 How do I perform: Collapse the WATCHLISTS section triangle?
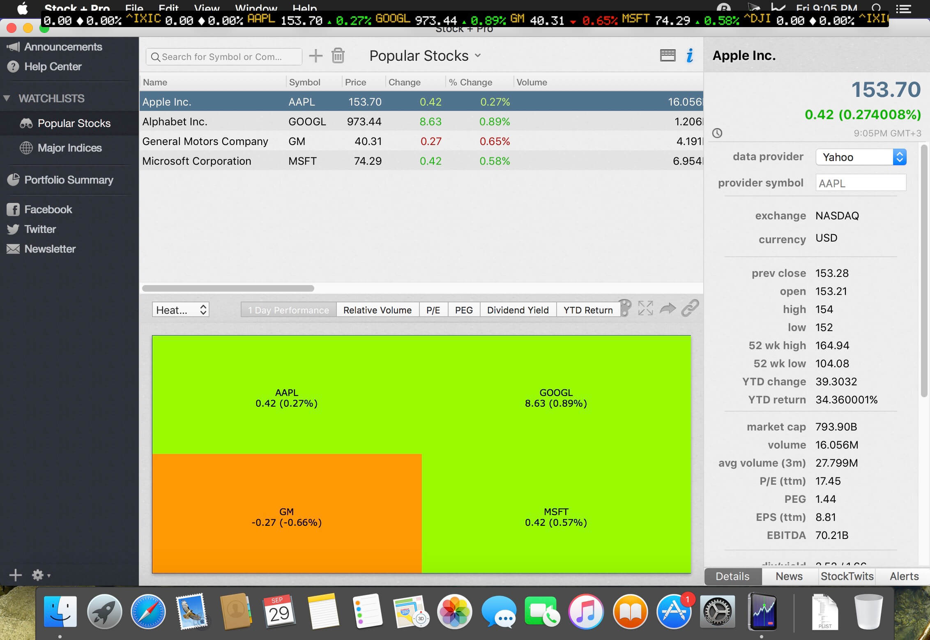[x=7, y=98]
